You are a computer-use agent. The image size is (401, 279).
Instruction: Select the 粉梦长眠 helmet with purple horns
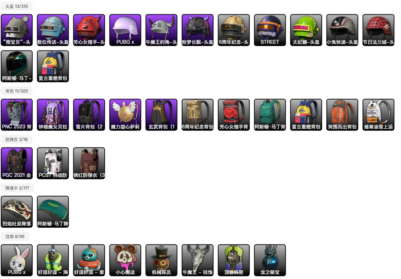pyautogui.click(x=198, y=30)
